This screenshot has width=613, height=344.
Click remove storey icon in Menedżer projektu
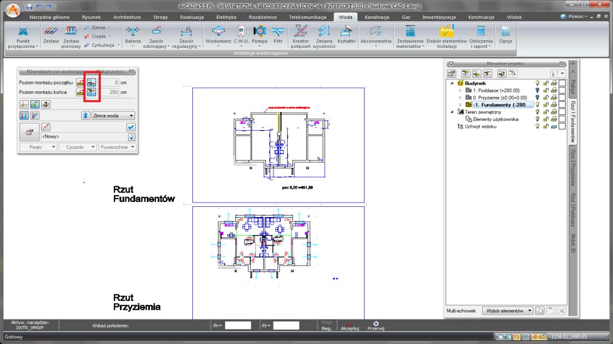[488, 73]
